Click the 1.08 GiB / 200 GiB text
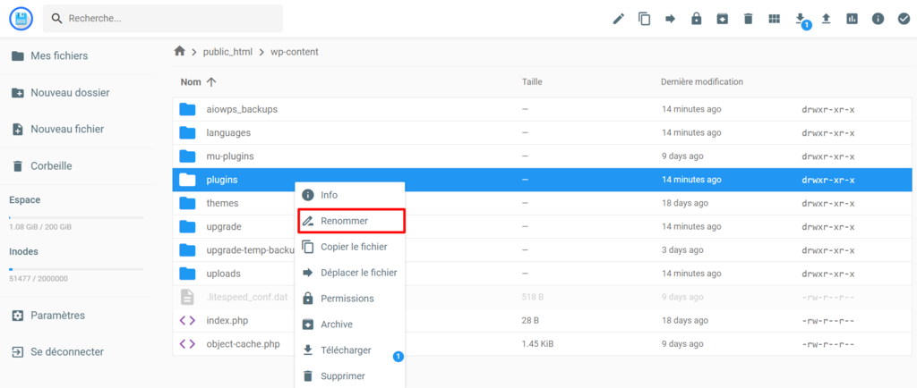This screenshot has width=917, height=388. (x=40, y=227)
